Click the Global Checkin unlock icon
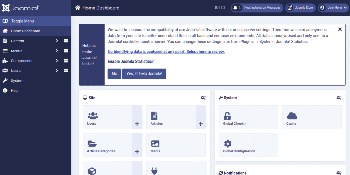 pyautogui.click(x=227, y=116)
